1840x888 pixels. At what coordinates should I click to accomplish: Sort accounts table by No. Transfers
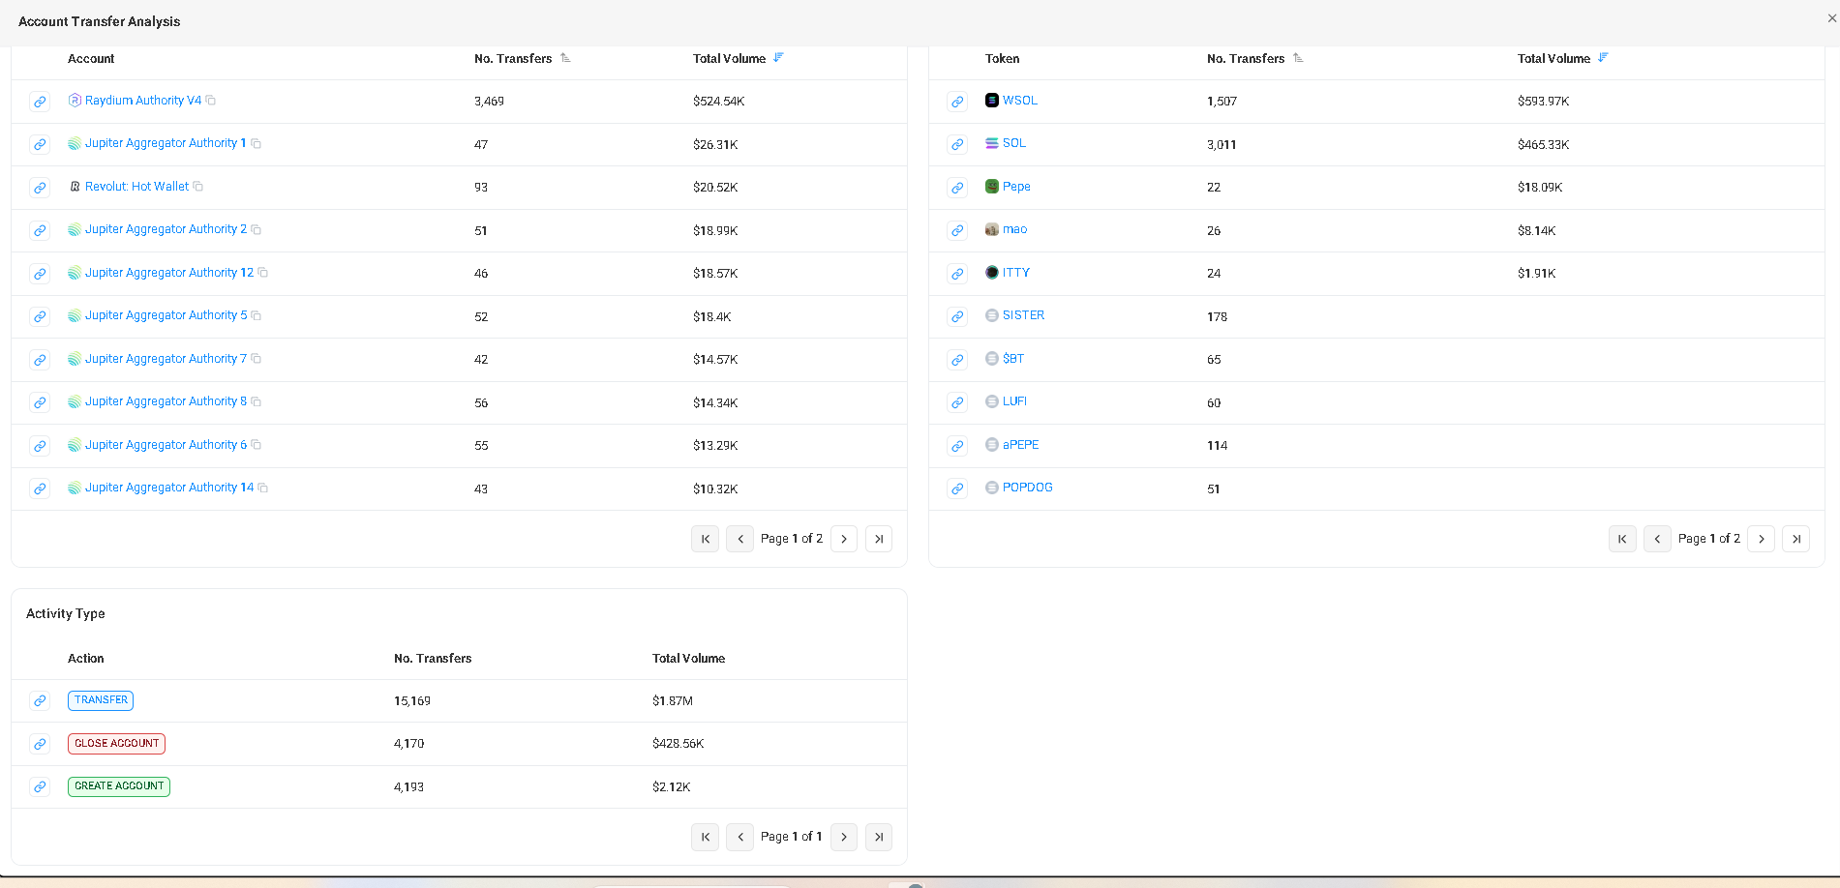tap(565, 58)
